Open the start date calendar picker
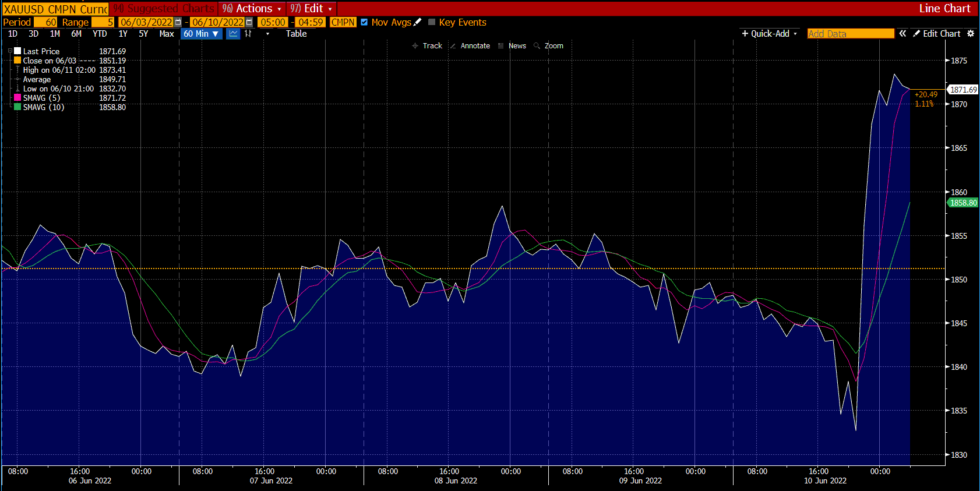The height and width of the screenshot is (491, 980). tap(178, 22)
